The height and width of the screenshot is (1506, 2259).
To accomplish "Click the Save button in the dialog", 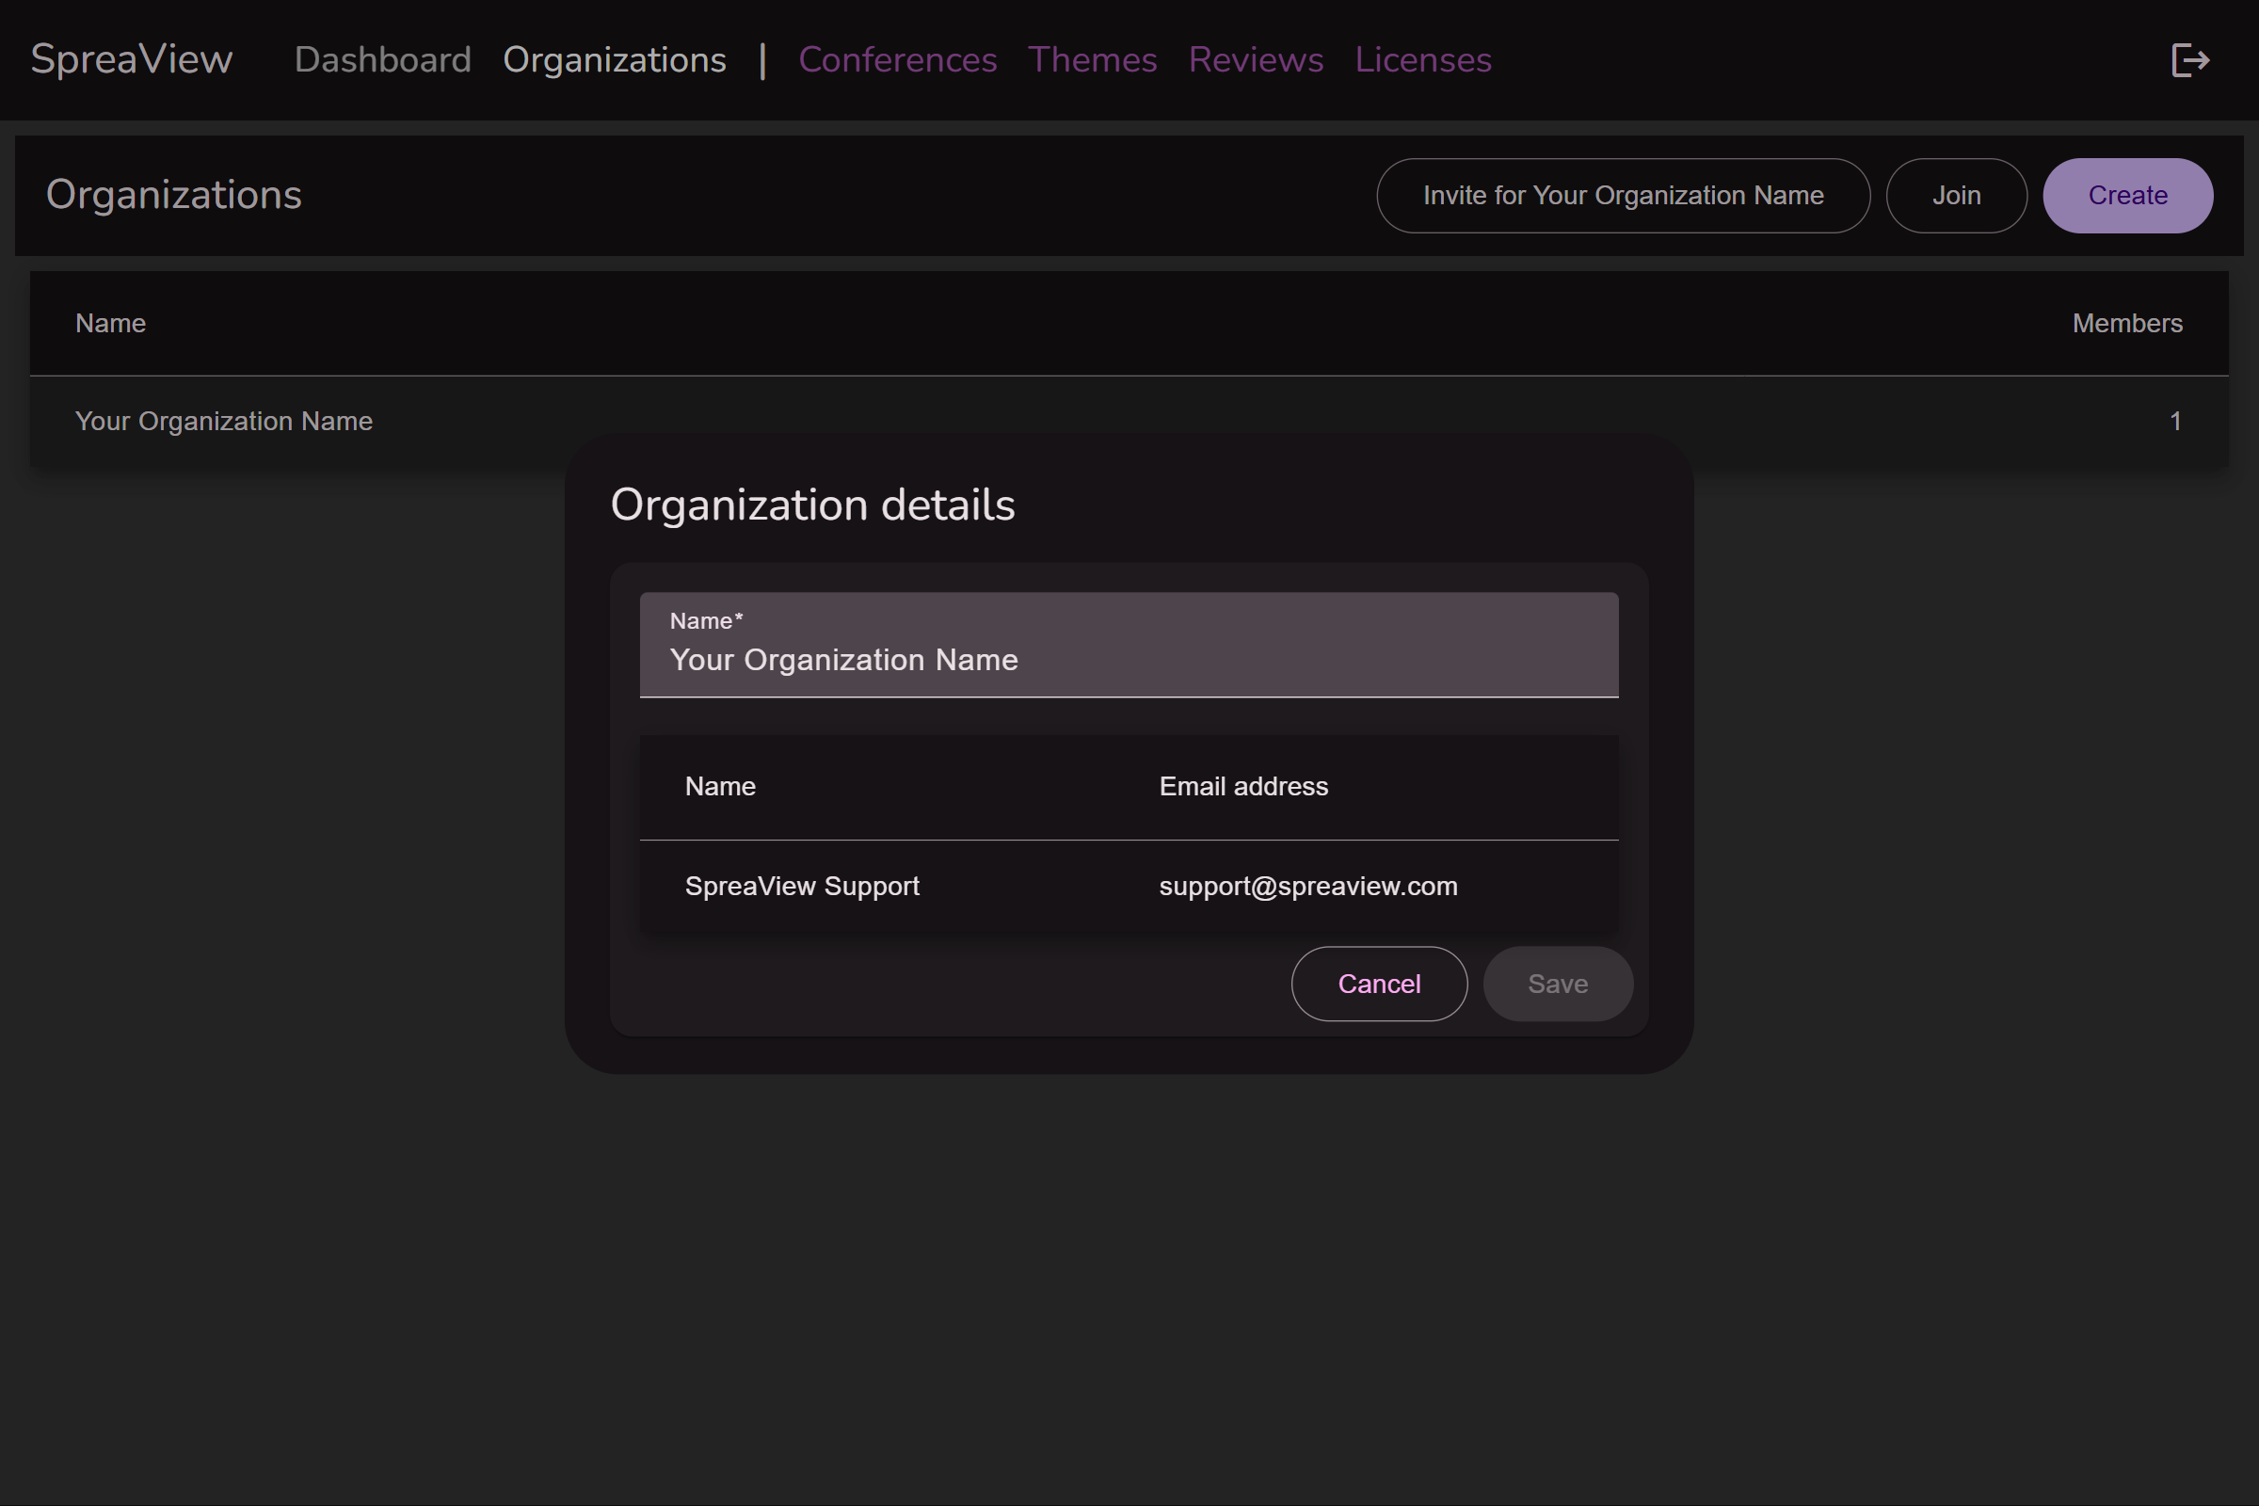I will [x=1557, y=984].
